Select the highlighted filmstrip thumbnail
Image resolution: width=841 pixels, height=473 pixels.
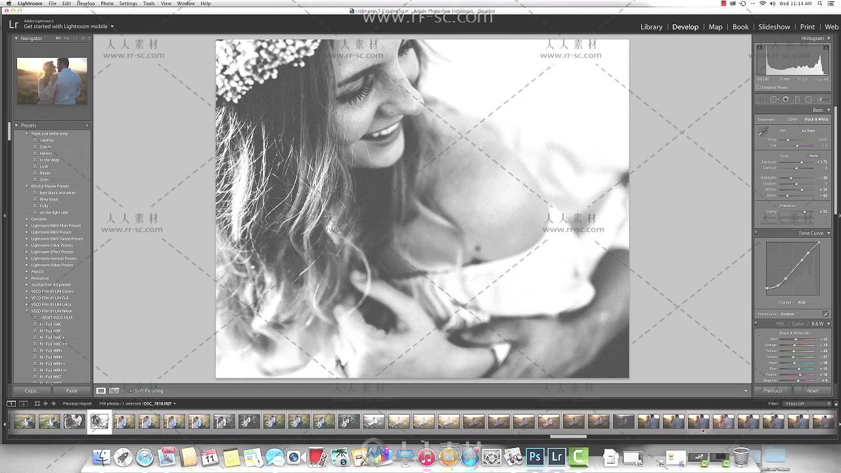[99, 422]
